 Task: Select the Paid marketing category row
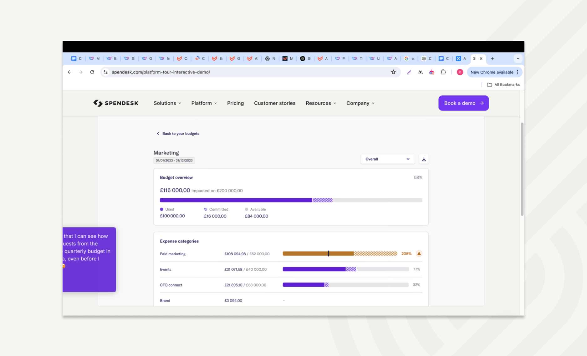pyautogui.click(x=291, y=254)
